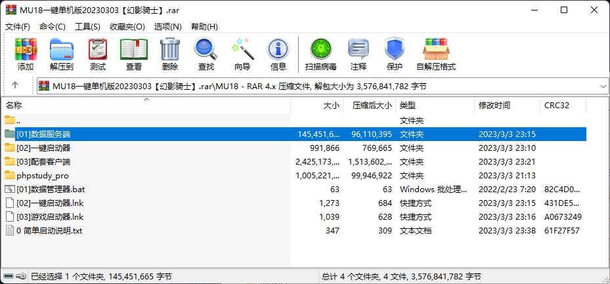Open the Tools (工具) menu
The width and height of the screenshot is (610, 284).
(x=87, y=27)
